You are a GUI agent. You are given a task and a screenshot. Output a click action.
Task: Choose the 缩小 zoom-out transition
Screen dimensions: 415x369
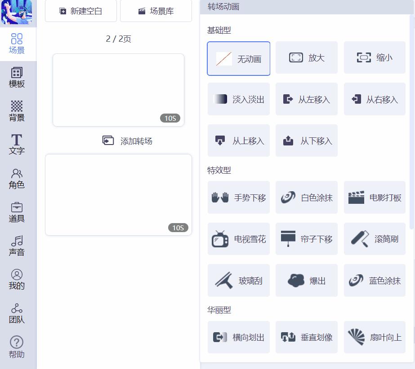[x=375, y=57]
